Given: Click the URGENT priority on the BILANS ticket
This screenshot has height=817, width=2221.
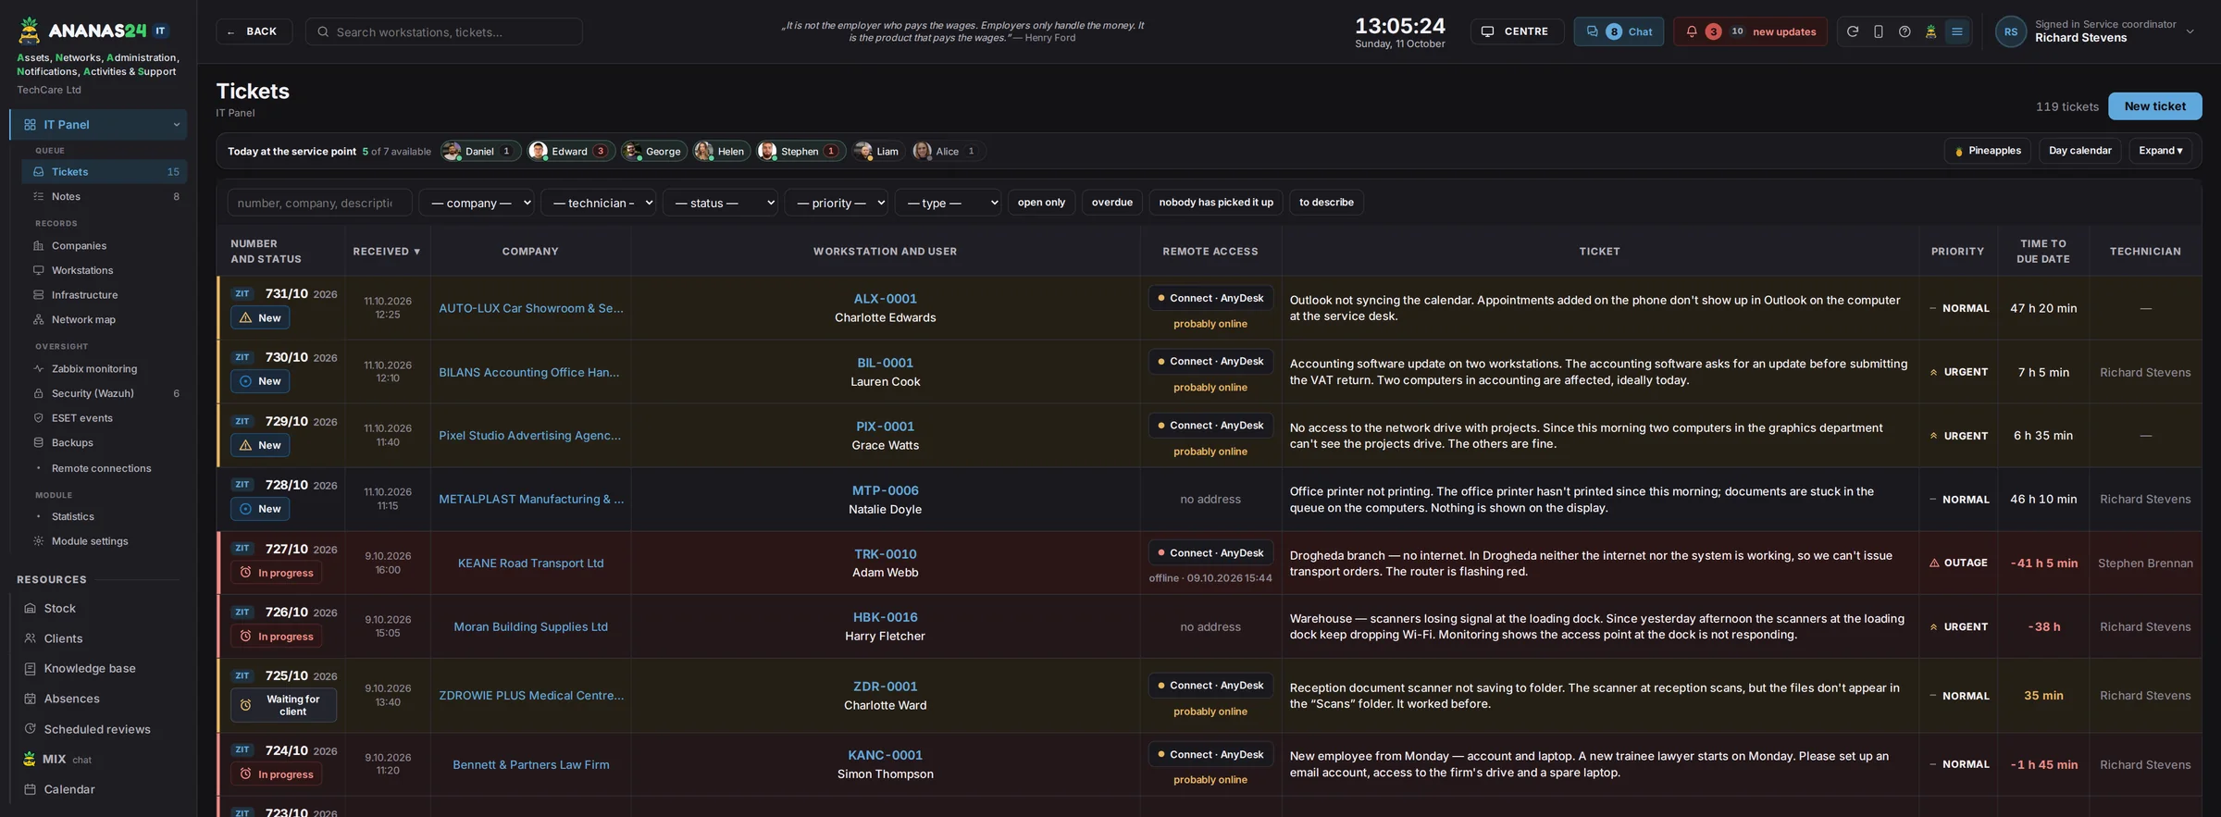Looking at the screenshot, I should point(1958,372).
